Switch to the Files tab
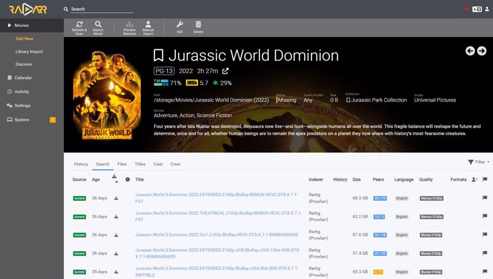Image resolution: width=493 pixels, height=279 pixels. [x=122, y=164]
